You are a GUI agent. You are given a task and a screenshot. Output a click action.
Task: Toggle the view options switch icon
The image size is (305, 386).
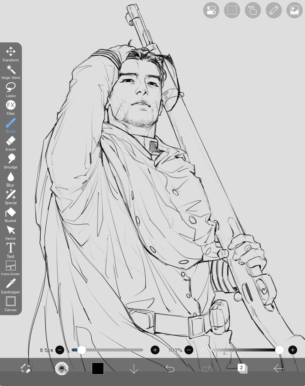(x=211, y=10)
